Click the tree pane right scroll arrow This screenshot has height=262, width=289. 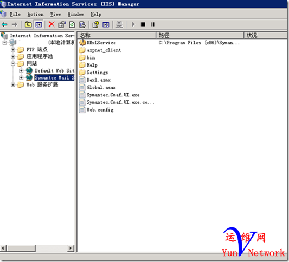coord(70,248)
